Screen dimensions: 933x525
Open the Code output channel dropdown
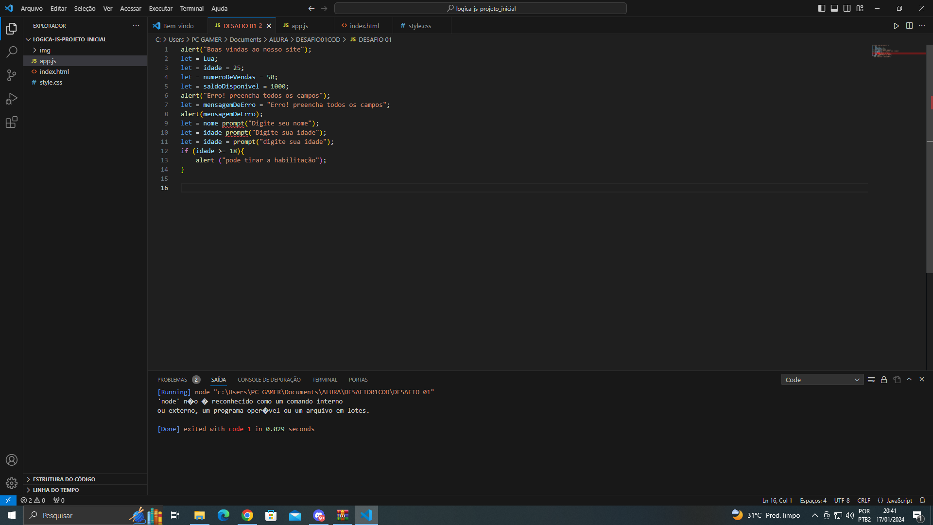822,380
